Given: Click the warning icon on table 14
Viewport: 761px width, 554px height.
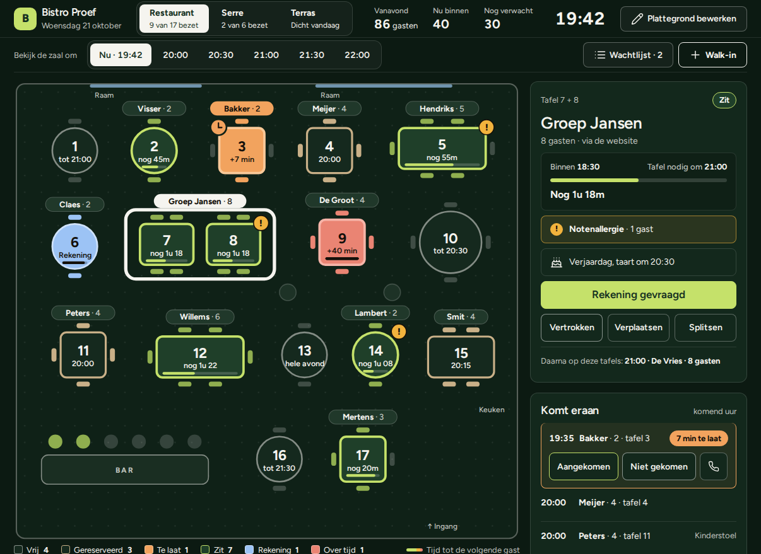Looking at the screenshot, I should [399, 332].
